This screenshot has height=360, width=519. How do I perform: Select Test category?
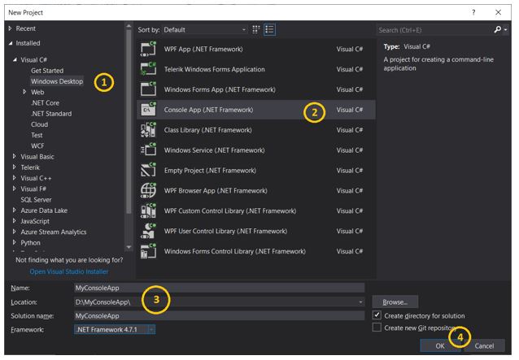[37, 135]
